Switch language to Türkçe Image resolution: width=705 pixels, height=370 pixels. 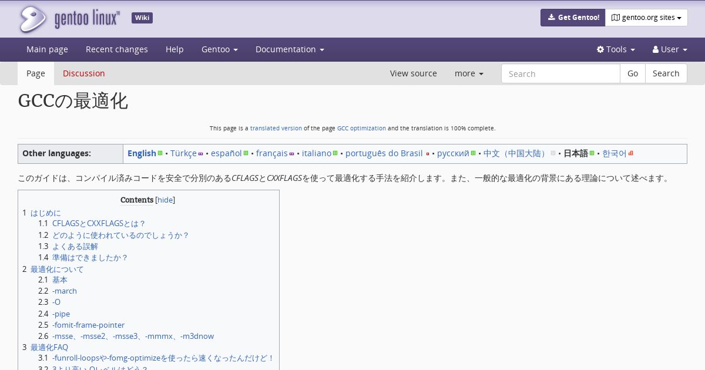pyautogui.click(x=183, y=153)
